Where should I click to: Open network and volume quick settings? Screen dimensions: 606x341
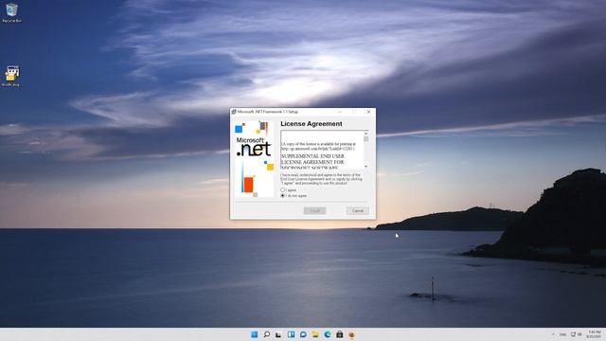577,334
